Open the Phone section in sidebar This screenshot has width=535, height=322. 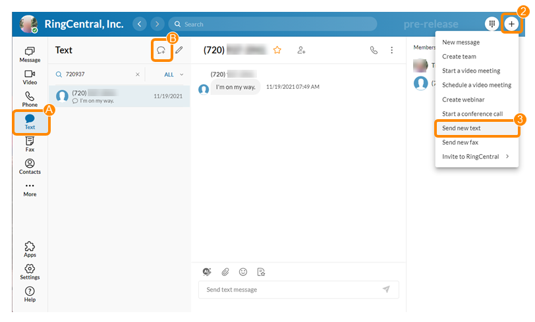pos(30,99)
